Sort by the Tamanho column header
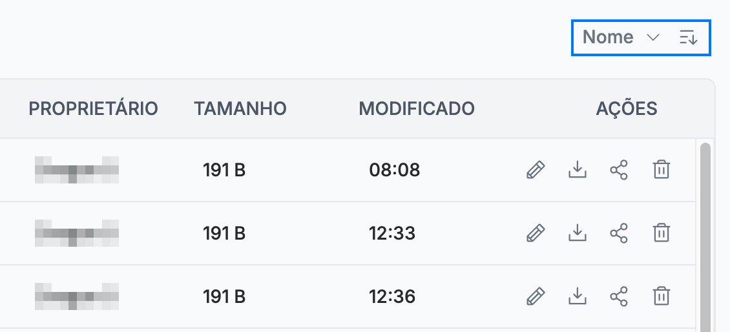 [240, 109]
